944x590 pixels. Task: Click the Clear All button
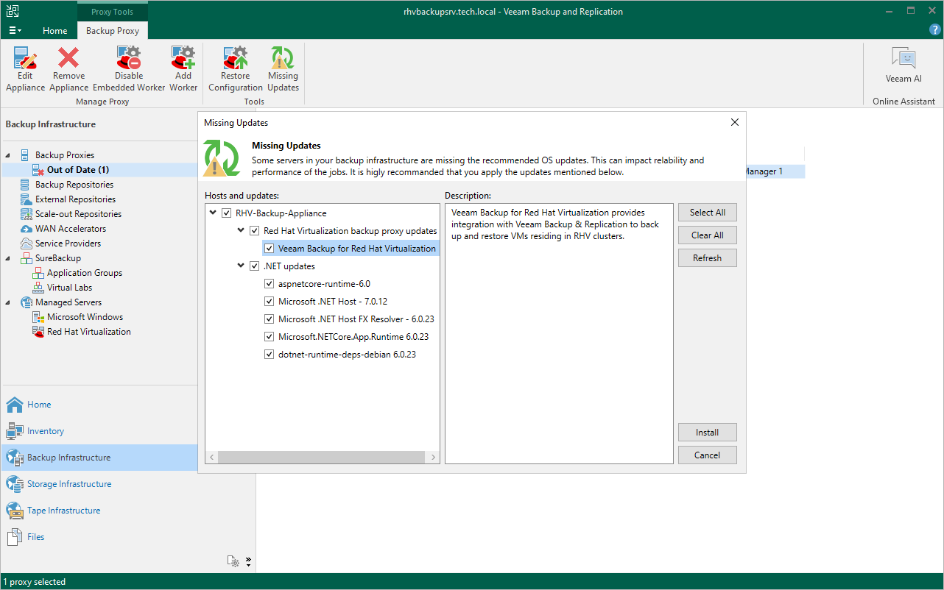(x=708, y=235)
